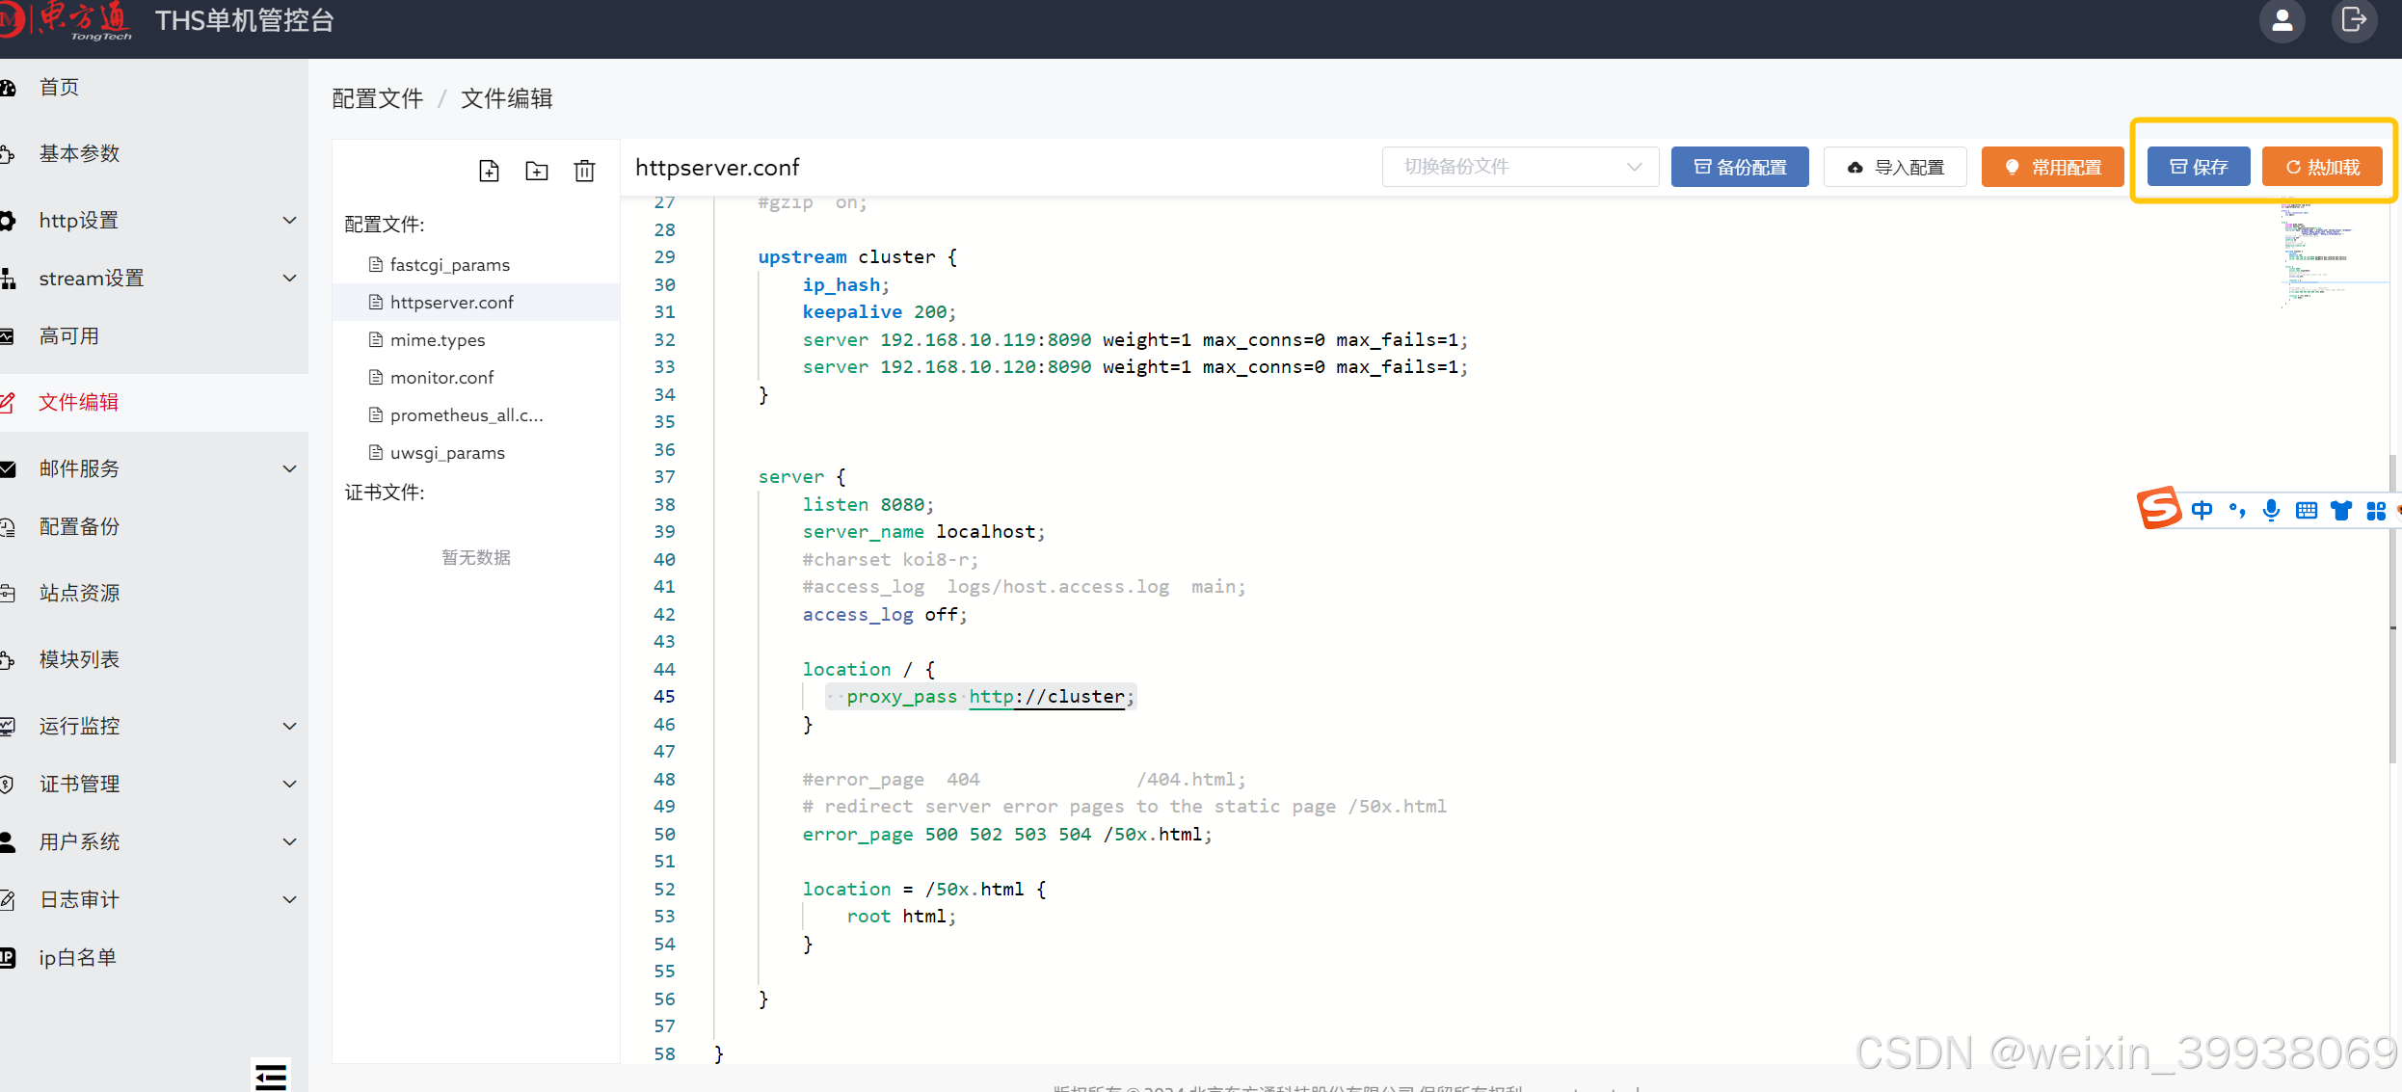Click the Sogou microphone voice input icon

[2272, 510]
